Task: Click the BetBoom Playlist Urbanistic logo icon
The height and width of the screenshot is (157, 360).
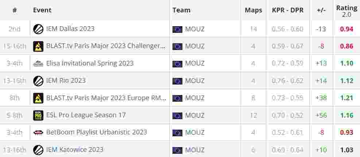Action: (38, 133)
